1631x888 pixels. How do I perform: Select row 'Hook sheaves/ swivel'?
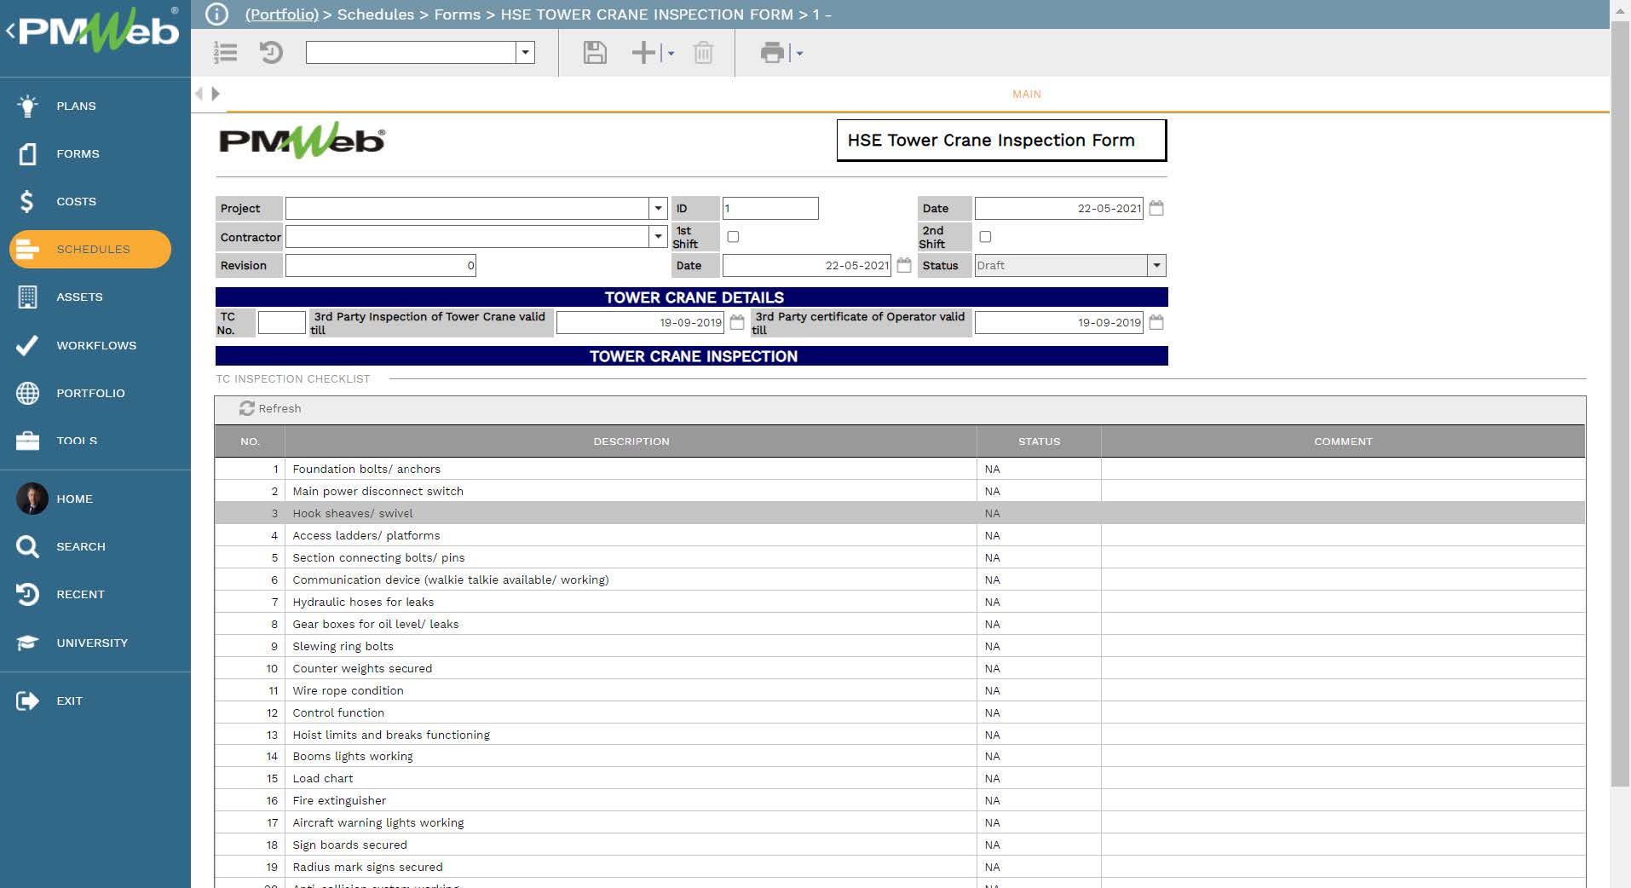pyautogui.click(x=900, y=513)
